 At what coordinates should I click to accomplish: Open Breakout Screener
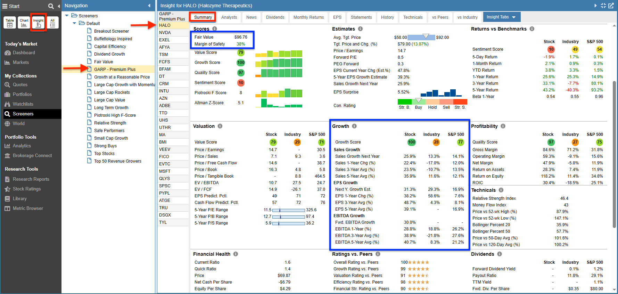coord(111,31)
